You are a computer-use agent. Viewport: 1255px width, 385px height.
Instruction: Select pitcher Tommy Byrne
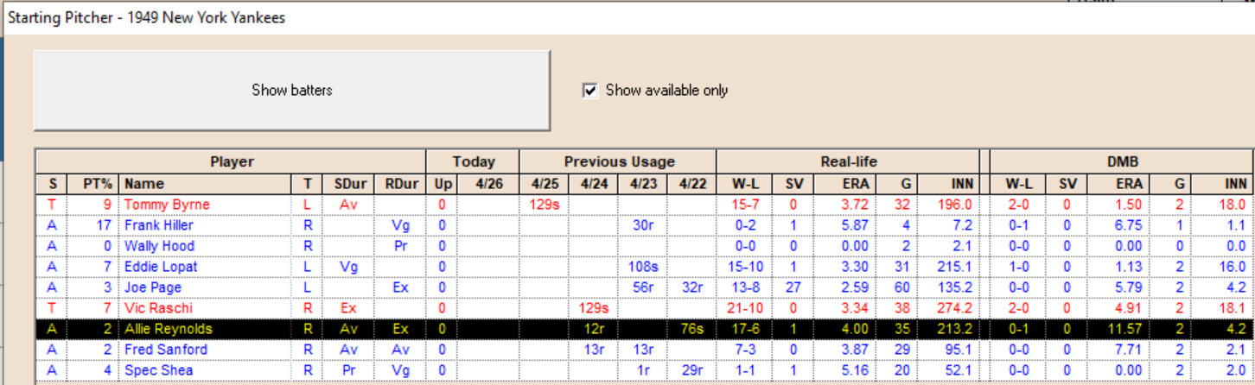(167, 205)
